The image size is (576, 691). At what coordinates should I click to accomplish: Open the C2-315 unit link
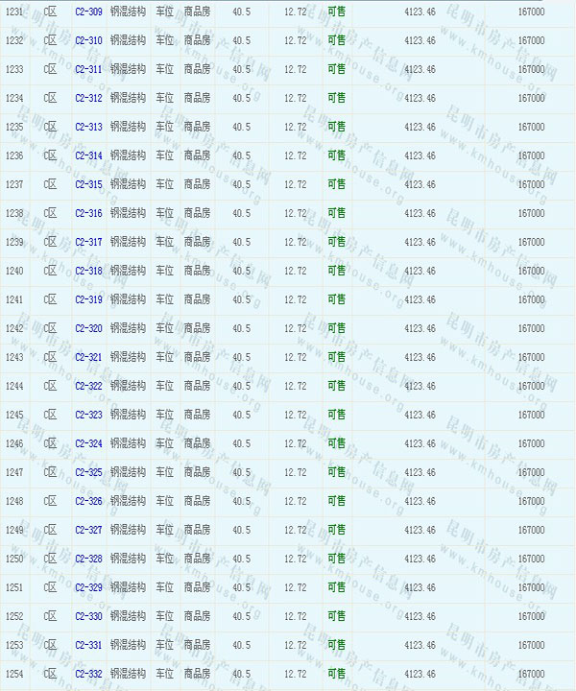pos(88,184)
